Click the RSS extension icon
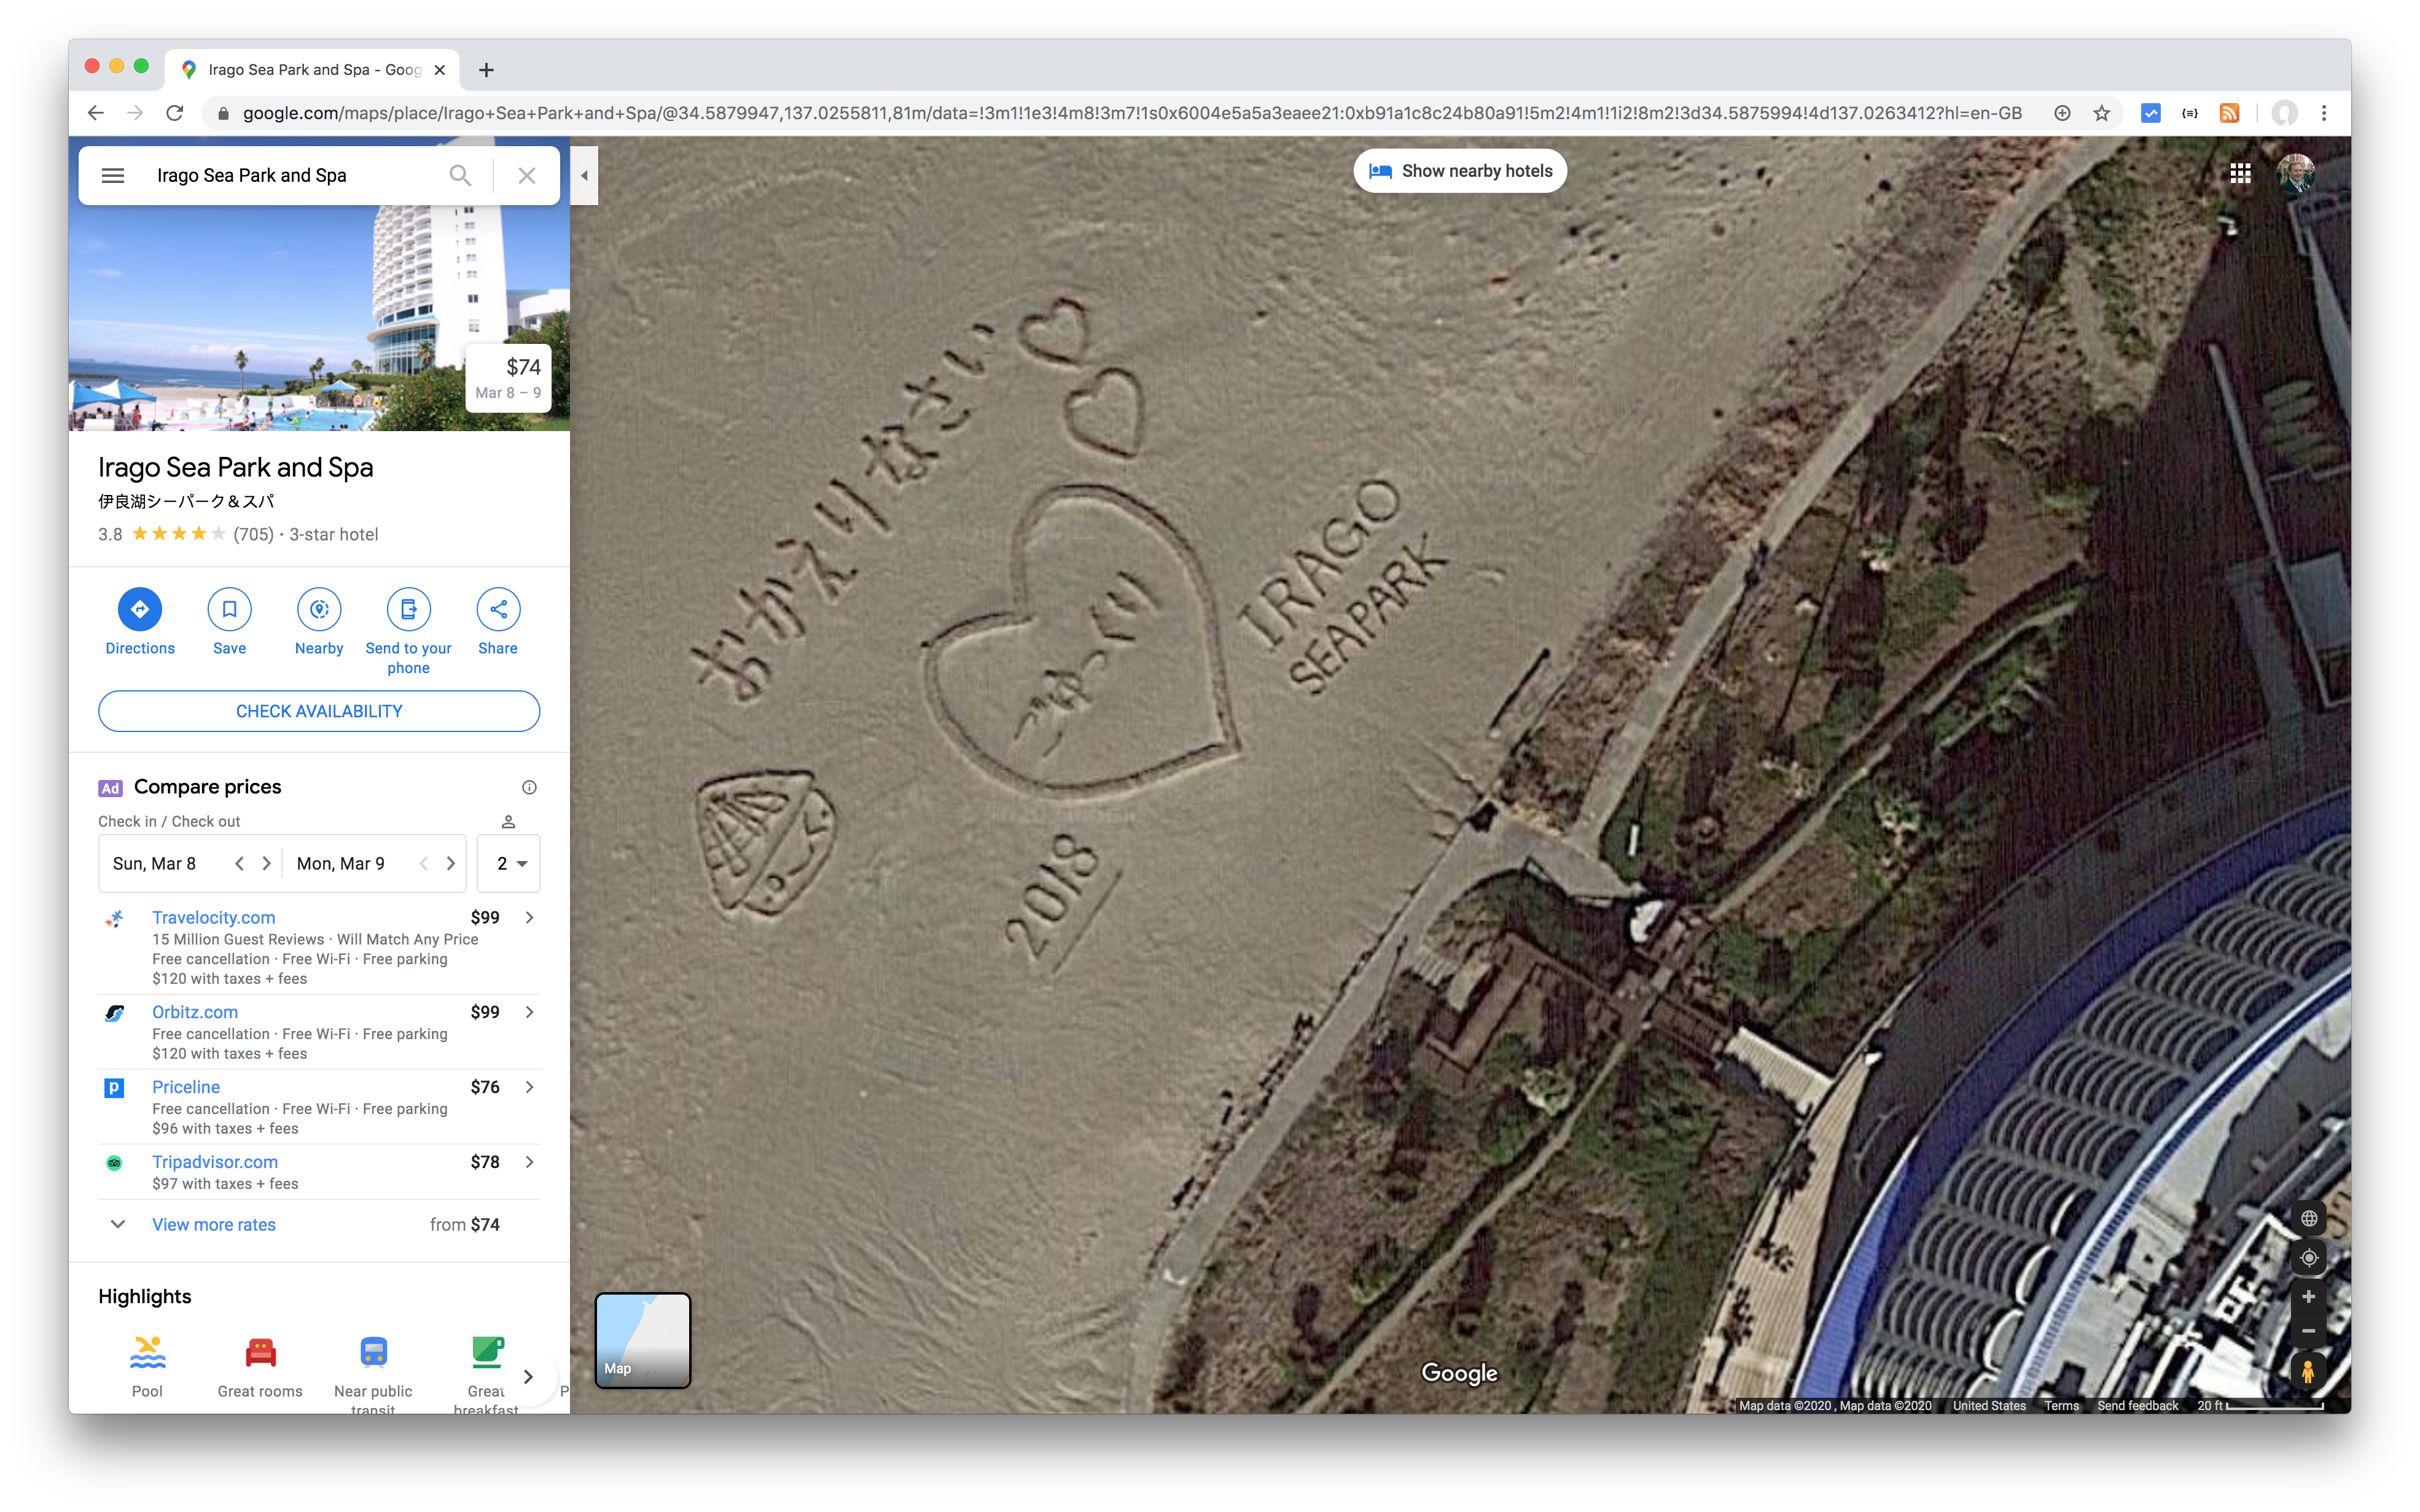 tap(2229, 113)
